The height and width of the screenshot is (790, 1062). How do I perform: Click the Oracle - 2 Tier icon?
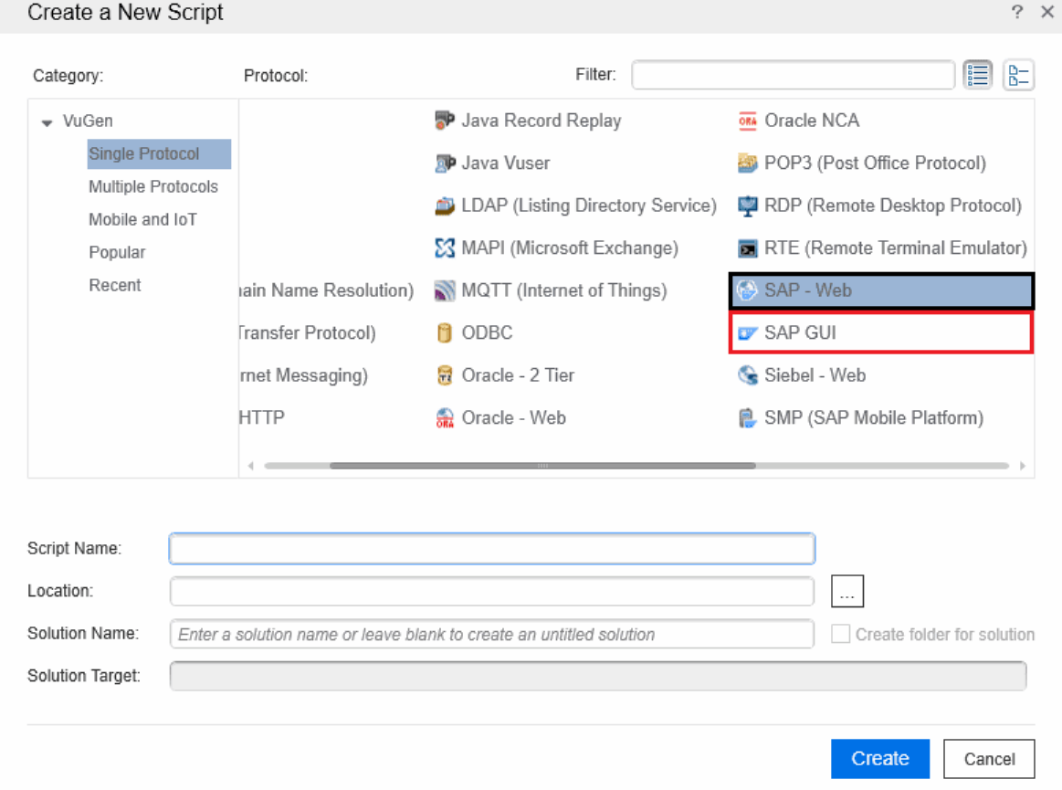pyautogui.click(x=445, y=375)
